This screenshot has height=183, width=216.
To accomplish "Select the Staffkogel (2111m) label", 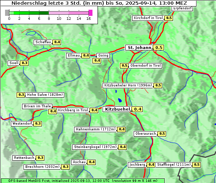I will click(174, 165).
